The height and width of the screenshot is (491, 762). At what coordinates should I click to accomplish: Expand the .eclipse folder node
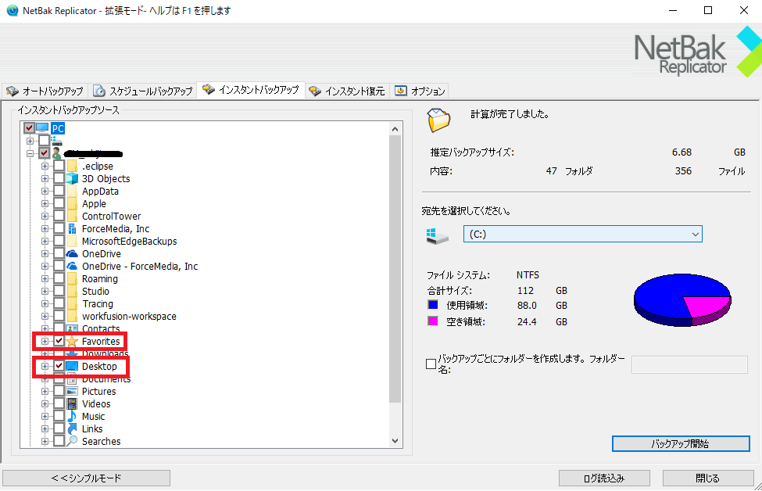(x=45, y=166)
